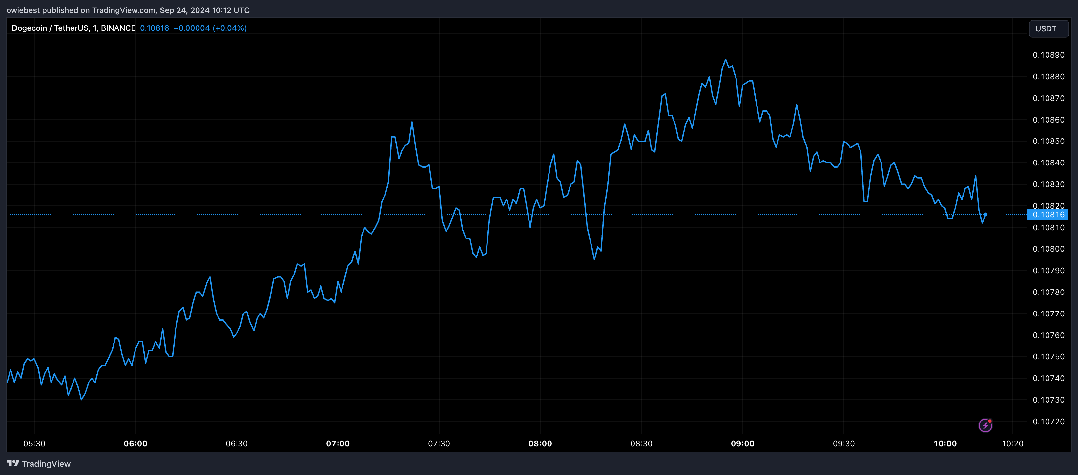Viewport: 1078px width, 475px height.
Task: Click the 07:30 time axis label
Action: (x=439, y=444)
